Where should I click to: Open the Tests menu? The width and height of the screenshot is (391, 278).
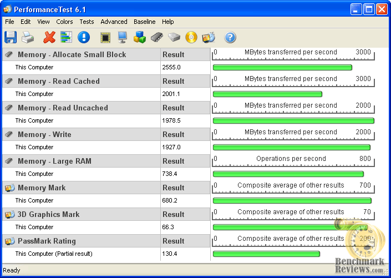(x=87, y=22)
